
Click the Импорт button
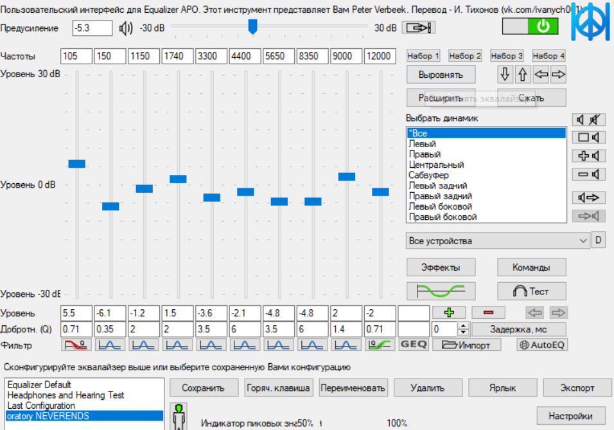[466, 345]
